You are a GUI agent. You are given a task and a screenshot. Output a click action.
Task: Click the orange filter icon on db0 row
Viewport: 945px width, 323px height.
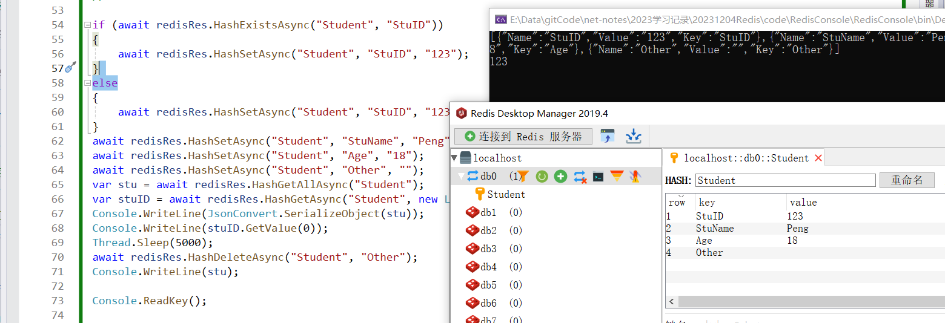pyautogui.click(x=523, y=176)
